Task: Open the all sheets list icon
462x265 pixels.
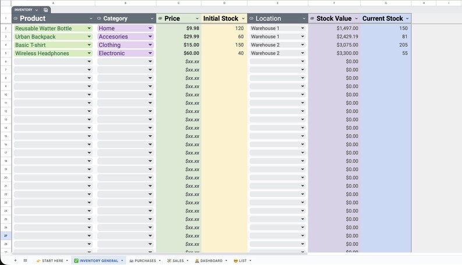Action: [x=26, y=260]
